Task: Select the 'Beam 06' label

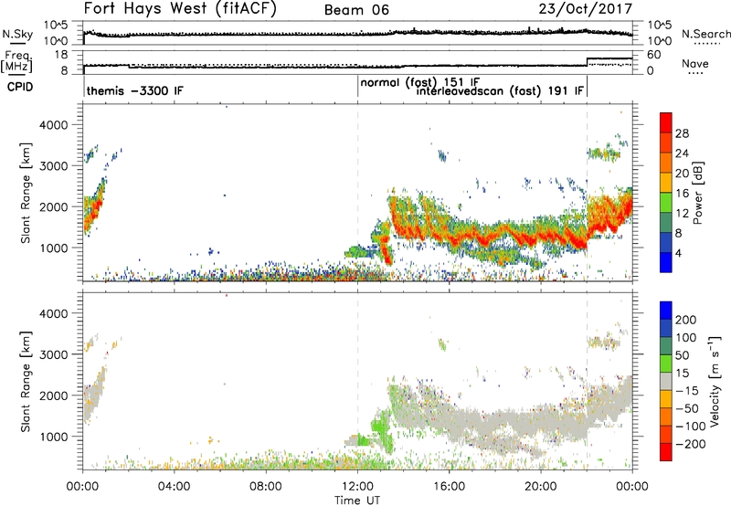Action: tap(356, 10)
